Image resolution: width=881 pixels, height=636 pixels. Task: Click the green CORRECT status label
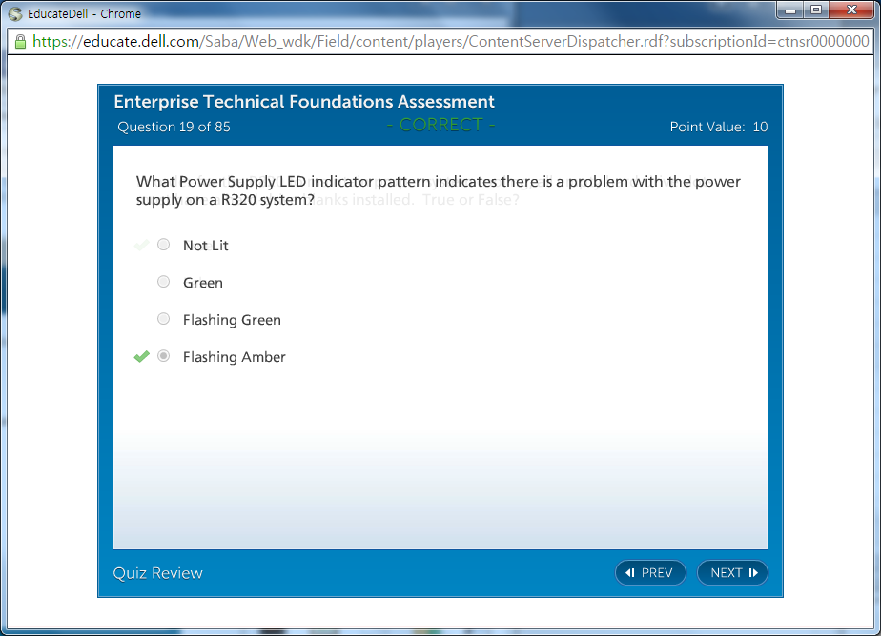click(x=440, y=125)
